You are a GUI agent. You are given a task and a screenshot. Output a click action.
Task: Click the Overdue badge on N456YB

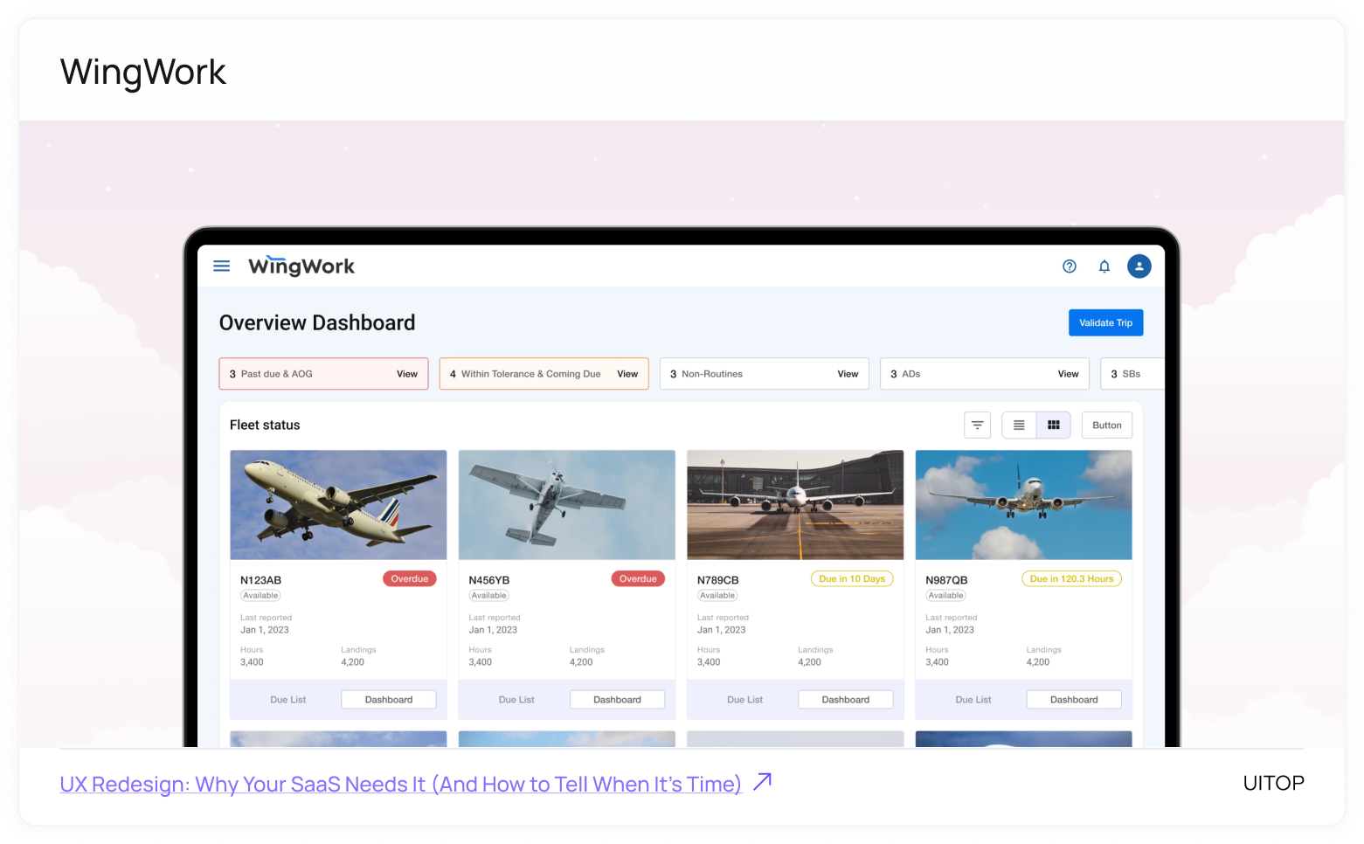[x=638, y=579]
